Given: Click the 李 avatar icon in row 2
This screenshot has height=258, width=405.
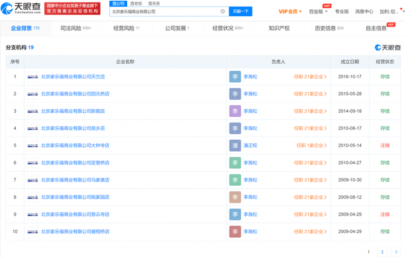Looking at the screenshot, I should 235,94.
